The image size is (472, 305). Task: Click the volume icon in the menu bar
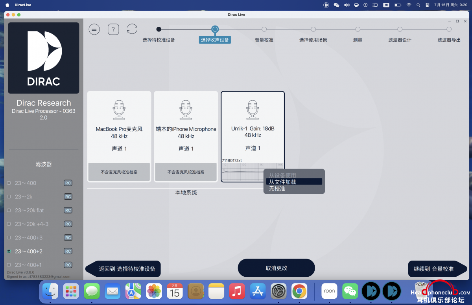tap(347, 5)
